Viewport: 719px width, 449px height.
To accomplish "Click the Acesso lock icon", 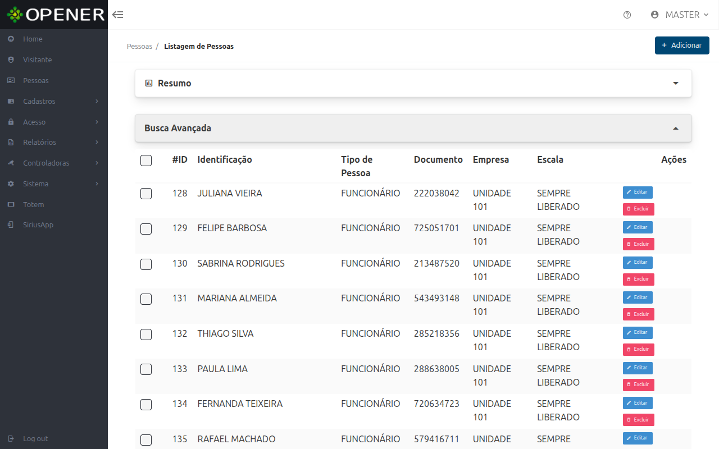I will pos(11,122).
